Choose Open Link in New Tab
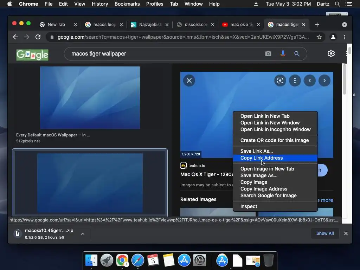This screenshot has width=360, height=270. click(x=275, y=116)
